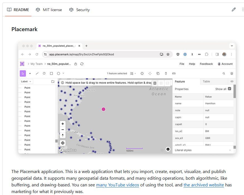Click the sync refresh icon beside lock
The width and height of the screenshot is (244, 195).
[x=82, y=64]
